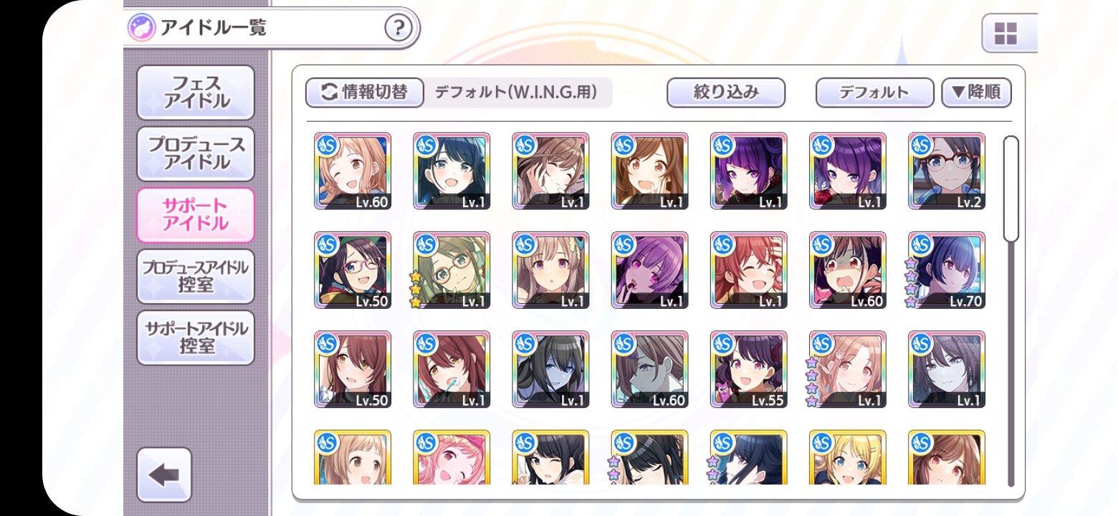The image size is (1118, 516).
Task: Select the Lv.70 blue-haired idol card
Action: click(947, 270)
